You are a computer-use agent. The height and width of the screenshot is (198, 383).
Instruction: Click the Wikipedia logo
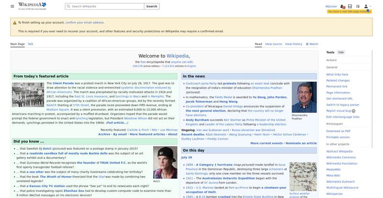pyautogui.click(x=32, y=6)
